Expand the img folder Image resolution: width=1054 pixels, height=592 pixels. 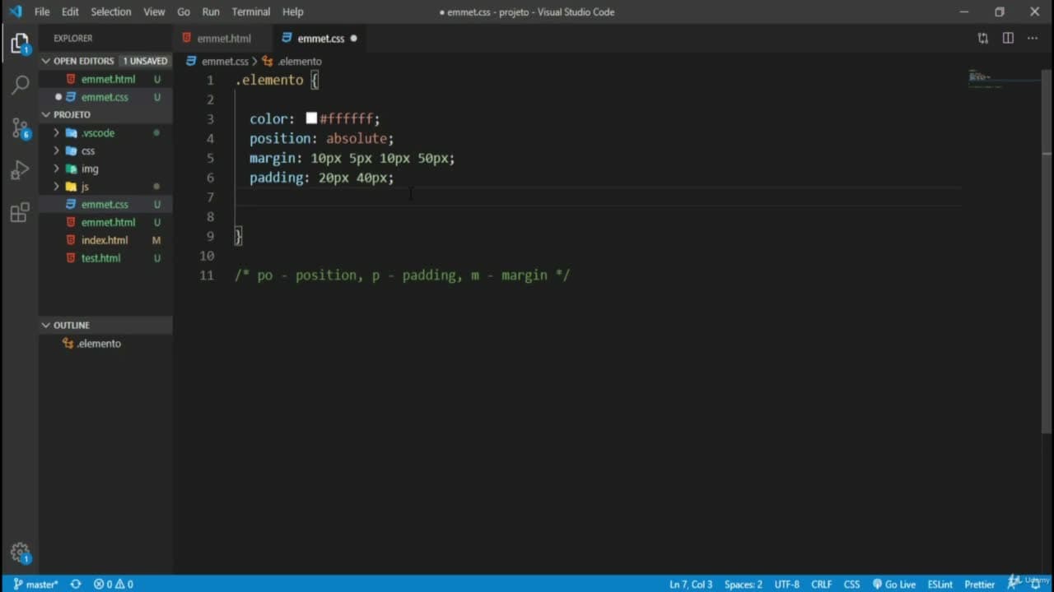(57, 169)
